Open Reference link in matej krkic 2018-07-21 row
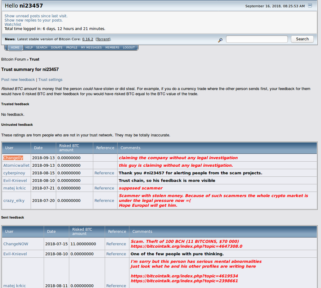Image resolution: width=321 pixels, height=288 pixels. click(x=104, y=188)
